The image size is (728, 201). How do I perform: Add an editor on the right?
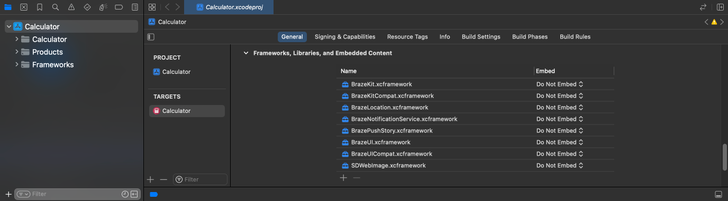[x=720, y=7]
